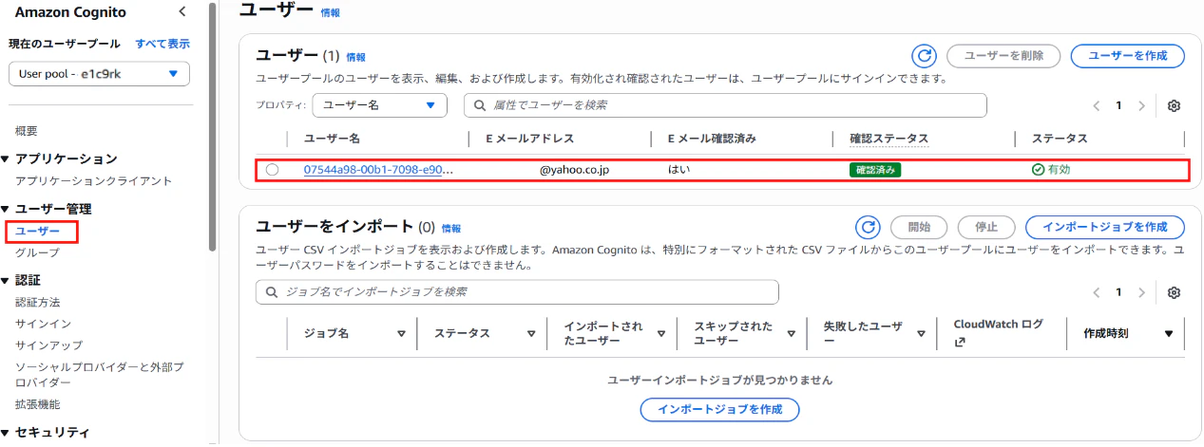1204x447 pixels.
Task: Select ユーザー in the sidebar
Action: [37, 232]
